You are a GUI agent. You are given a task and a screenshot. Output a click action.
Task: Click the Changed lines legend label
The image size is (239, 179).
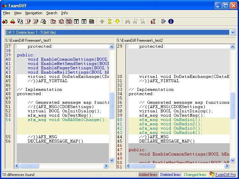coord(195,175)
